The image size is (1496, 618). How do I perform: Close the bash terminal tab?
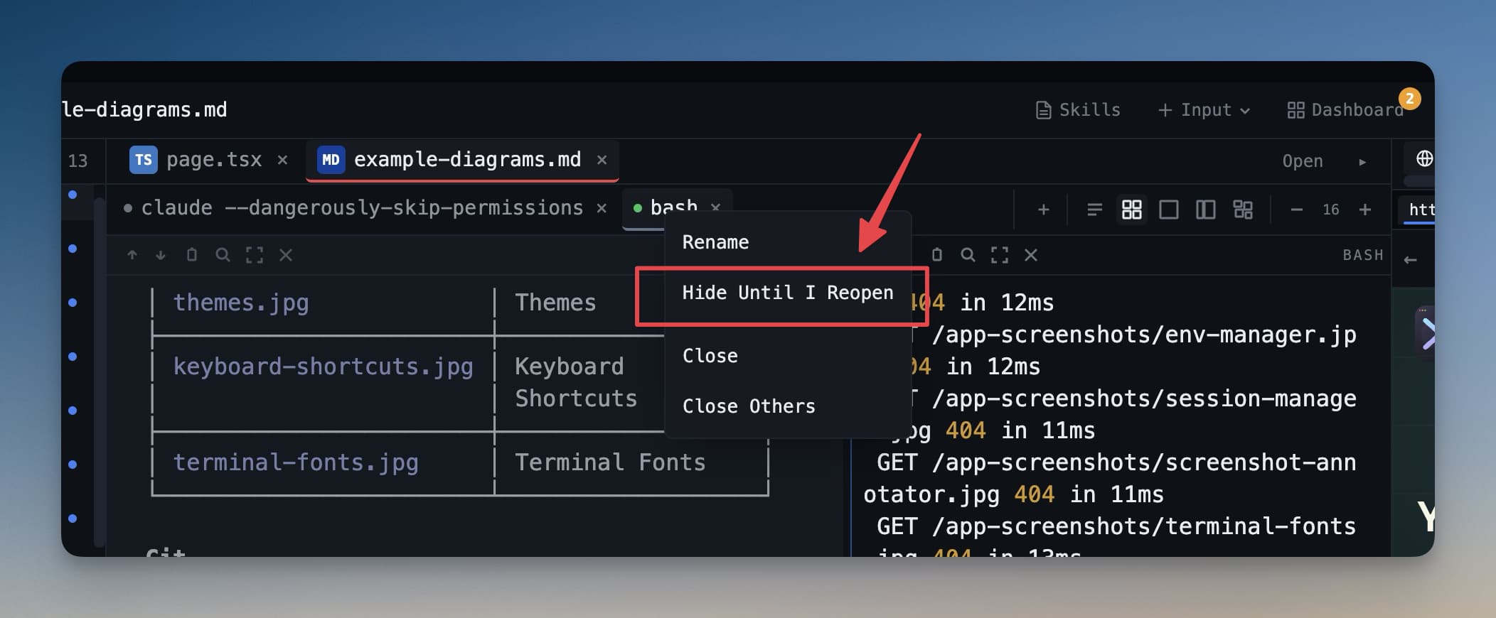click(715, 207)
